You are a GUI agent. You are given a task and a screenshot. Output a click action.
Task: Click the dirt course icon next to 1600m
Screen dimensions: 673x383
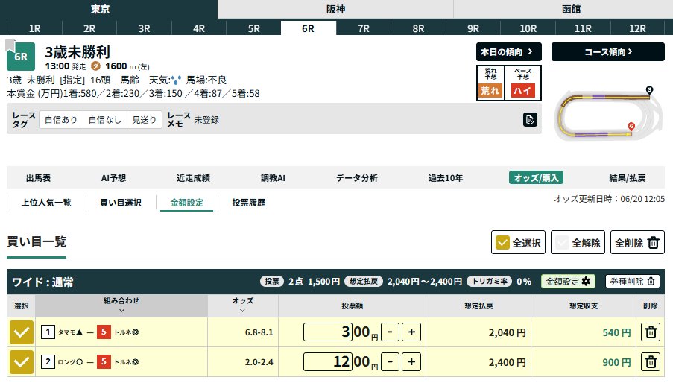(95, 66)
